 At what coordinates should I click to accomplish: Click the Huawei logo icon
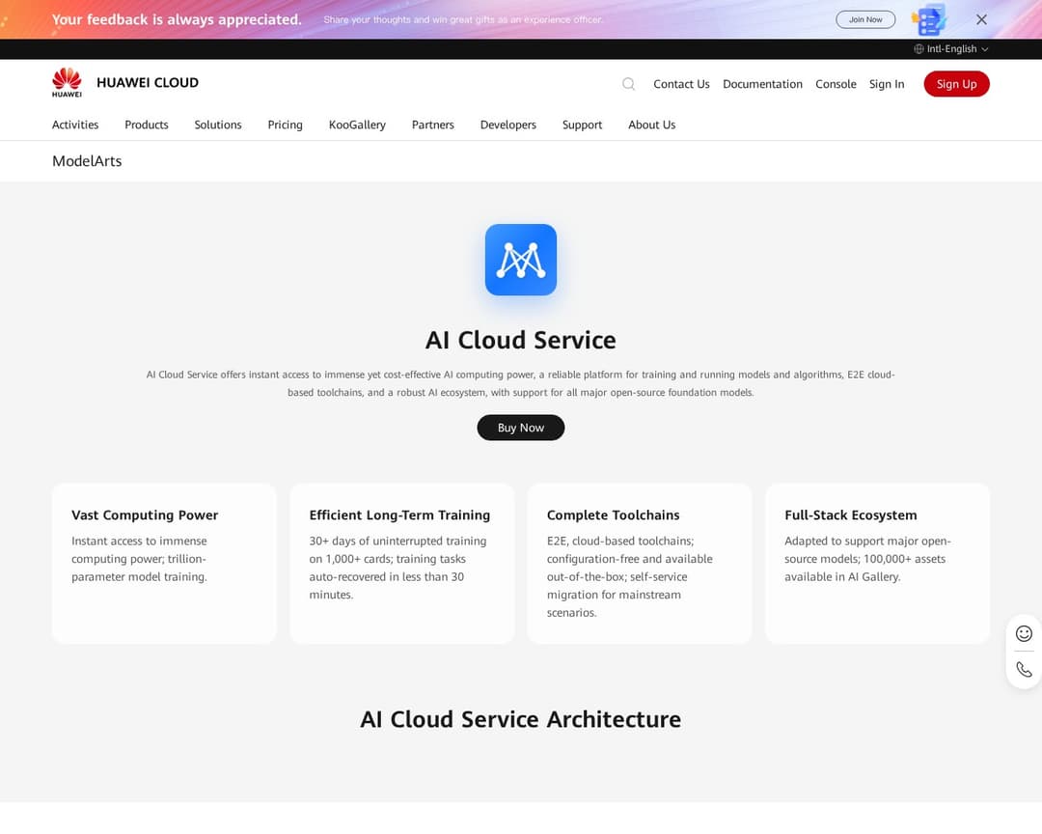pos(67,82)
